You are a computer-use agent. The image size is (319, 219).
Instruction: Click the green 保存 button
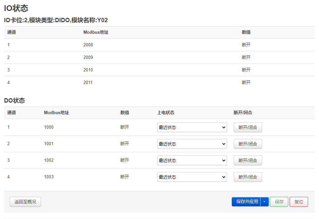click(279, 202)
